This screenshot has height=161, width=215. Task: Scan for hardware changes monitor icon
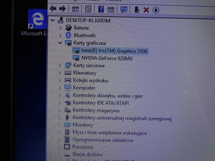click(124, 10)
